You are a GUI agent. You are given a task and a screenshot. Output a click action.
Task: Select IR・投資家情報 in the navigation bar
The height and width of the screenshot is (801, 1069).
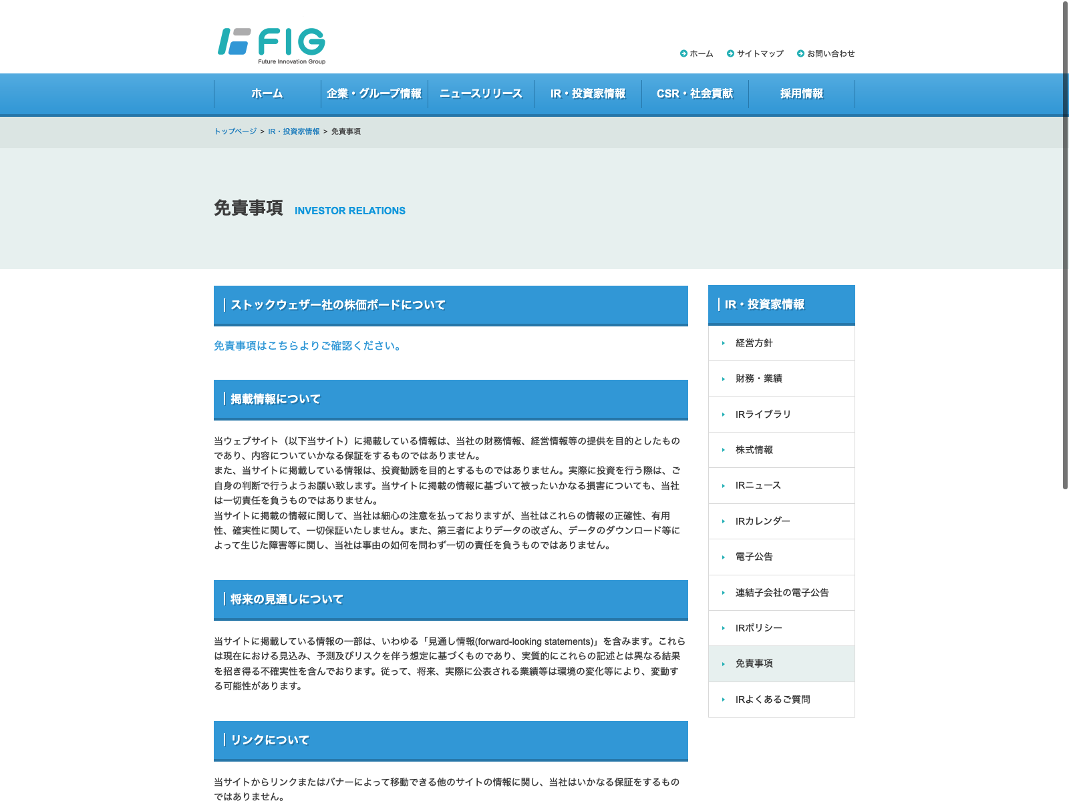pos(588,94)
